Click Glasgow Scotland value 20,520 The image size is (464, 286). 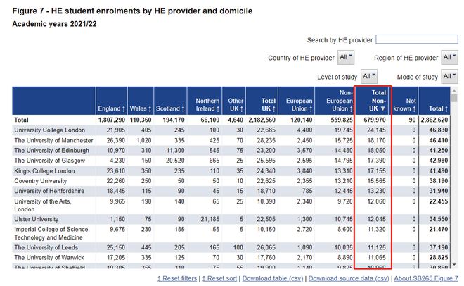pos(175,161)
